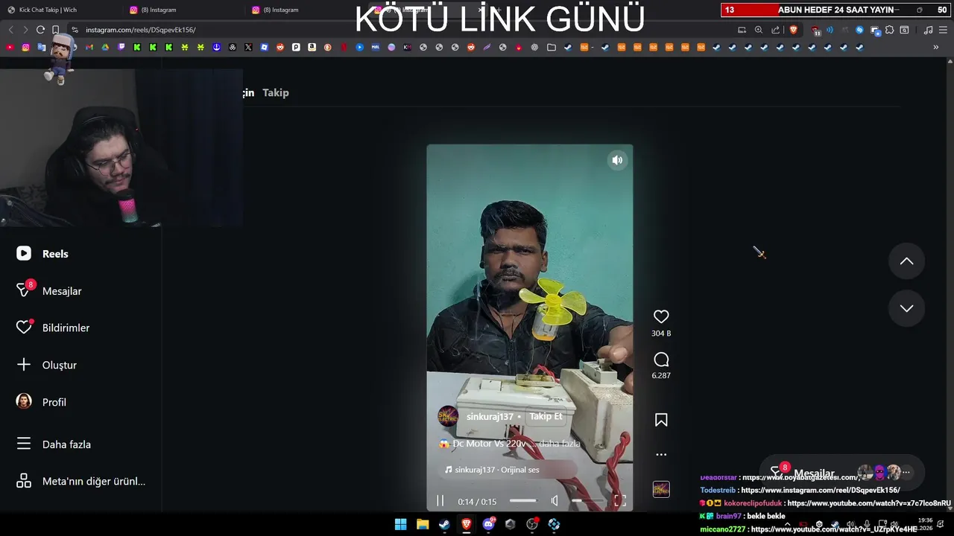Show more bookmarks with the double chevron
The image size is (954, 536).
tap(936, 47)
